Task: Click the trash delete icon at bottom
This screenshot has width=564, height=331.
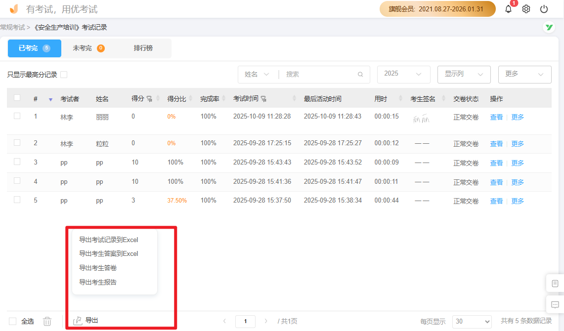Action: [x=47, y=321]
